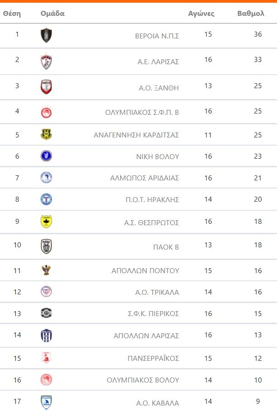Screen dimensions: 277x411
Task: Open the ΑΛΜΩΠΟΣ ΑΡΙΔΑΙΑΣ team name
Action: pyautogui.click(x=145, y=178)
